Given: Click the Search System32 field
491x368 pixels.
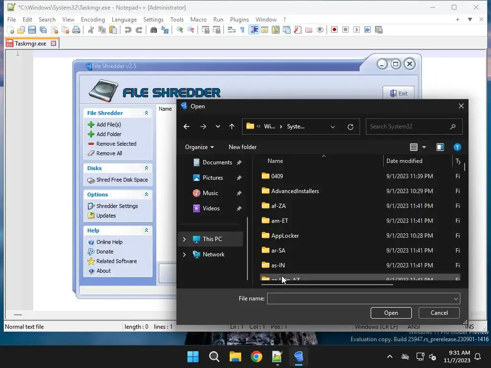Looking at the screenshot, I should (414, 126).
